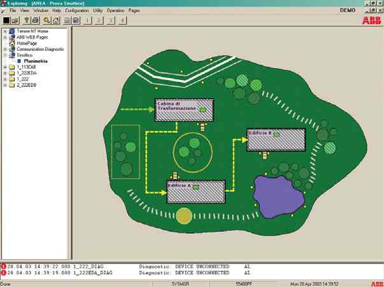Open the Configuration menu

click(77, 11)
